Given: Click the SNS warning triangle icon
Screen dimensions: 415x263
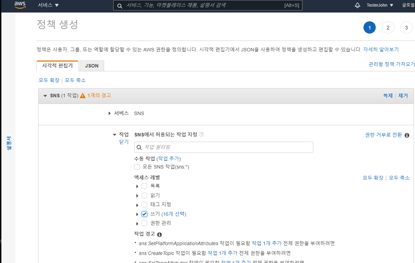Looking at the screenshot, I should (x=83, y=95).
